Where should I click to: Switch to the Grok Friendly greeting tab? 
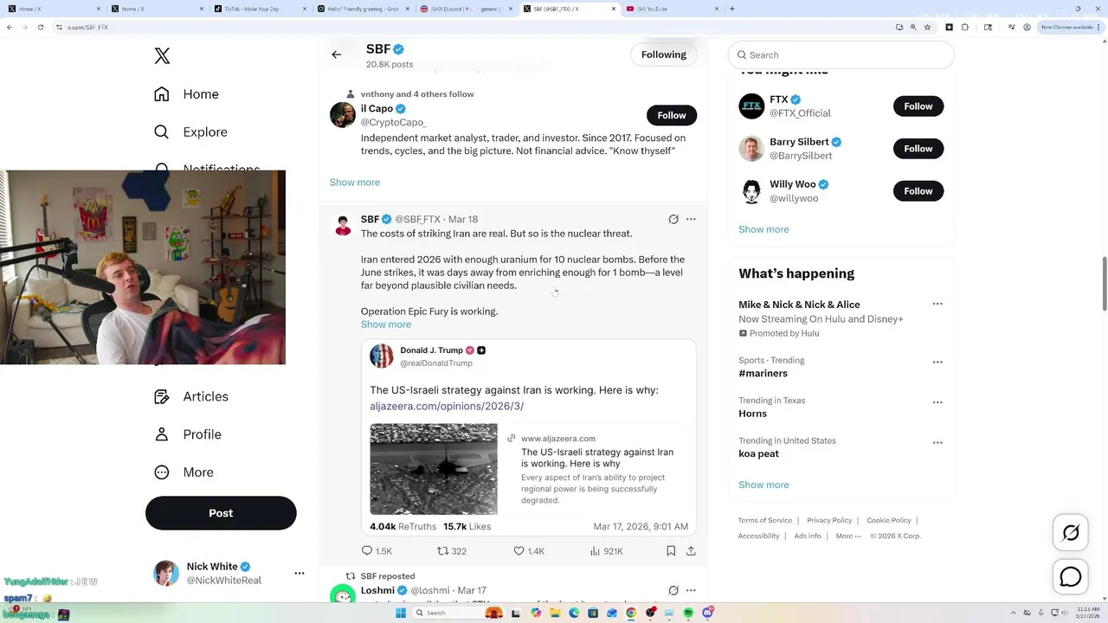pyautogui.click(x=362, y=9)
